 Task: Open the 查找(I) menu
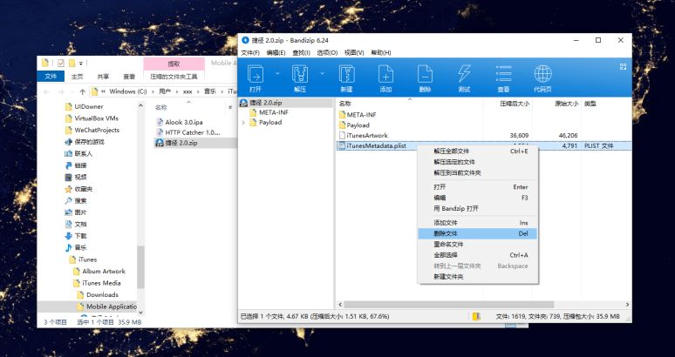click(x=301, y=52)
